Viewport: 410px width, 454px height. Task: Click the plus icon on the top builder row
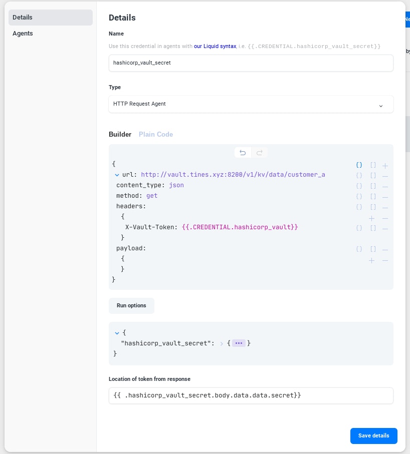coord(385,165)
